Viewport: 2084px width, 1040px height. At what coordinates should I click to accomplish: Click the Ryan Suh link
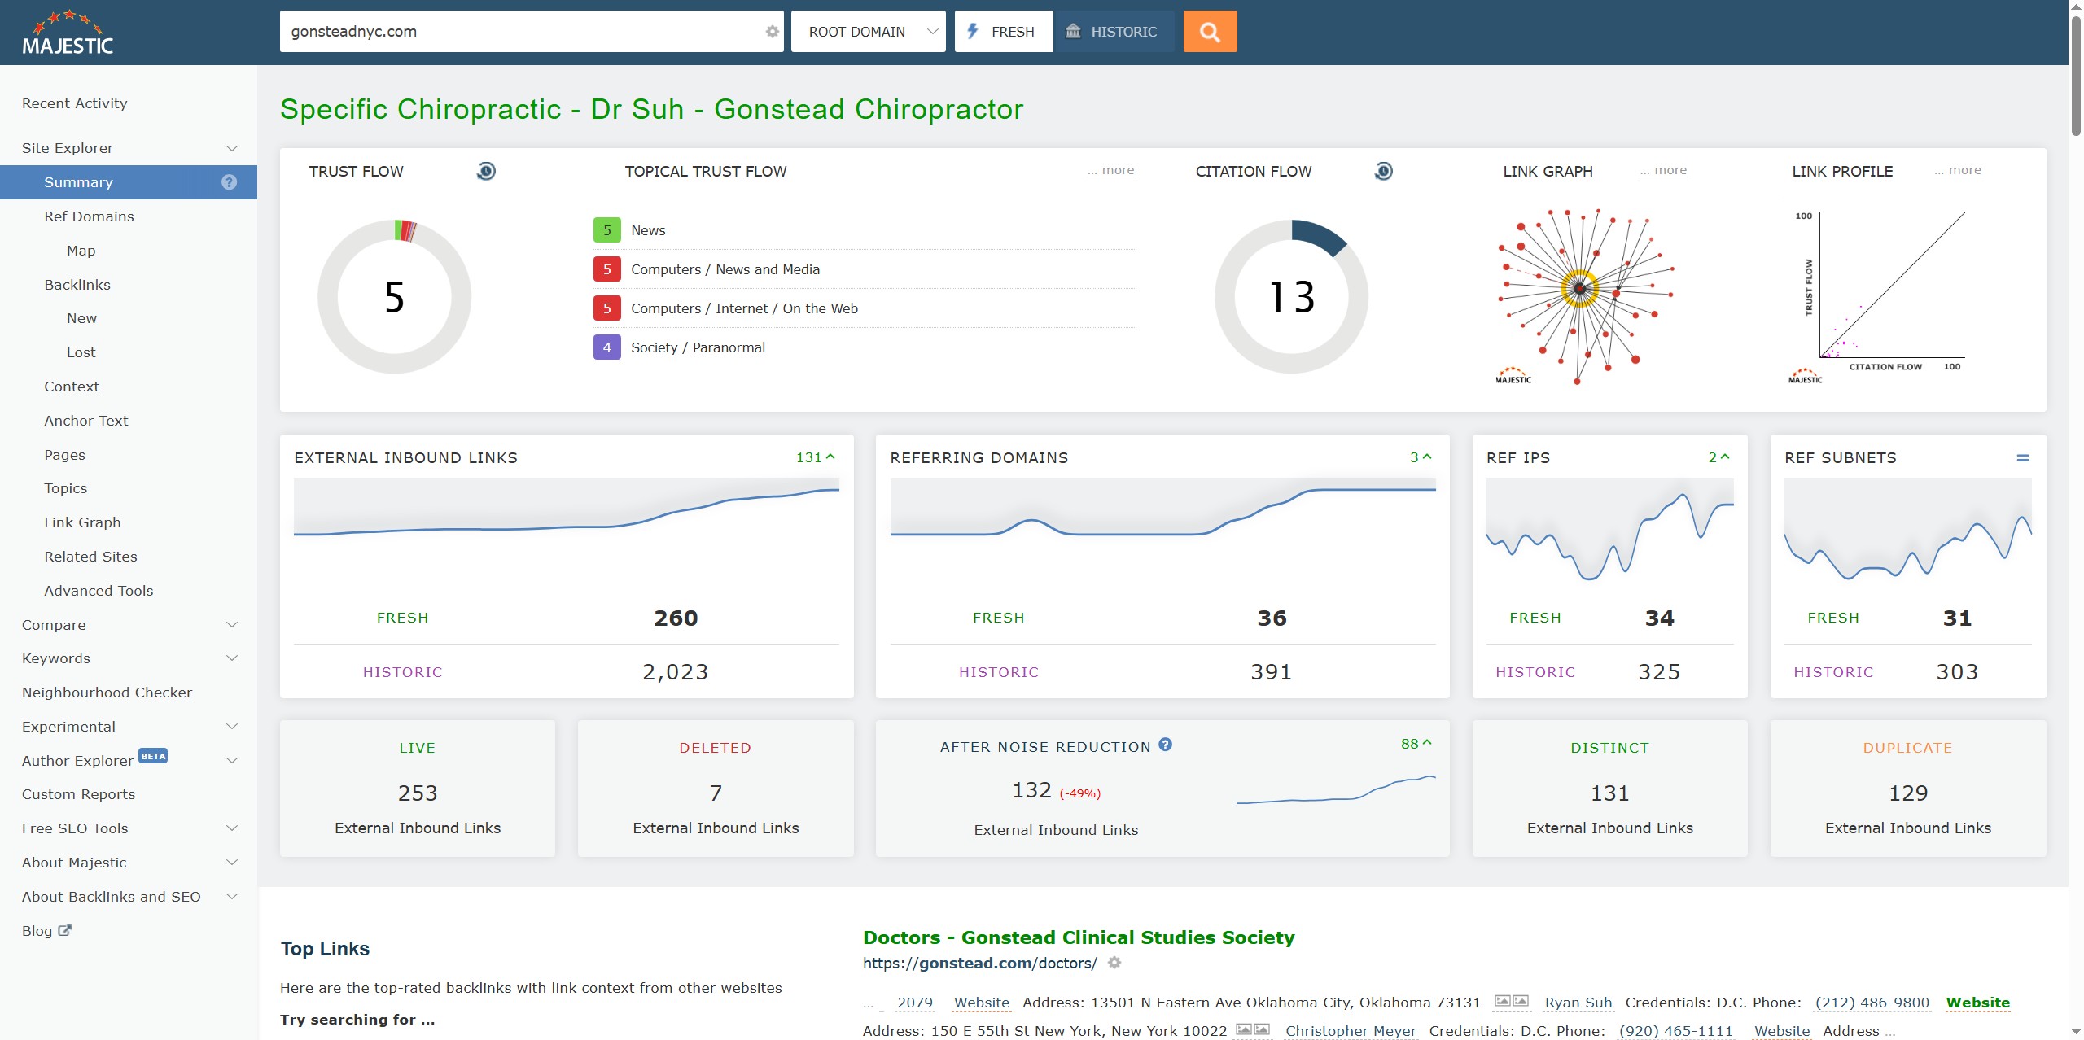(x=1578, y=1003)
